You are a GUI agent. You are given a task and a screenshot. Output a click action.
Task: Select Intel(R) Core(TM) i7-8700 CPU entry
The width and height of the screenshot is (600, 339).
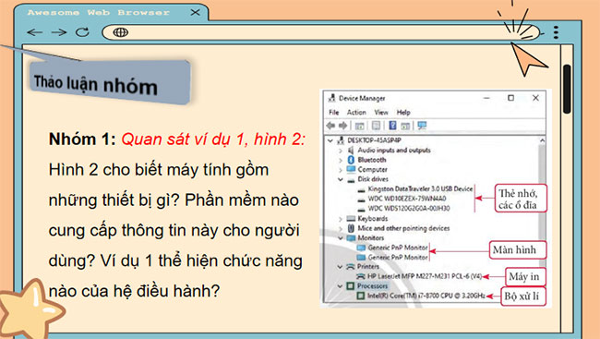(426, 296)
